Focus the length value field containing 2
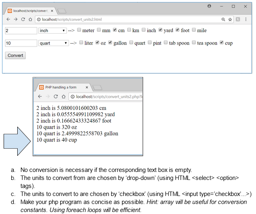The height and width of the screenshot is (214, 256). point(21,31)
